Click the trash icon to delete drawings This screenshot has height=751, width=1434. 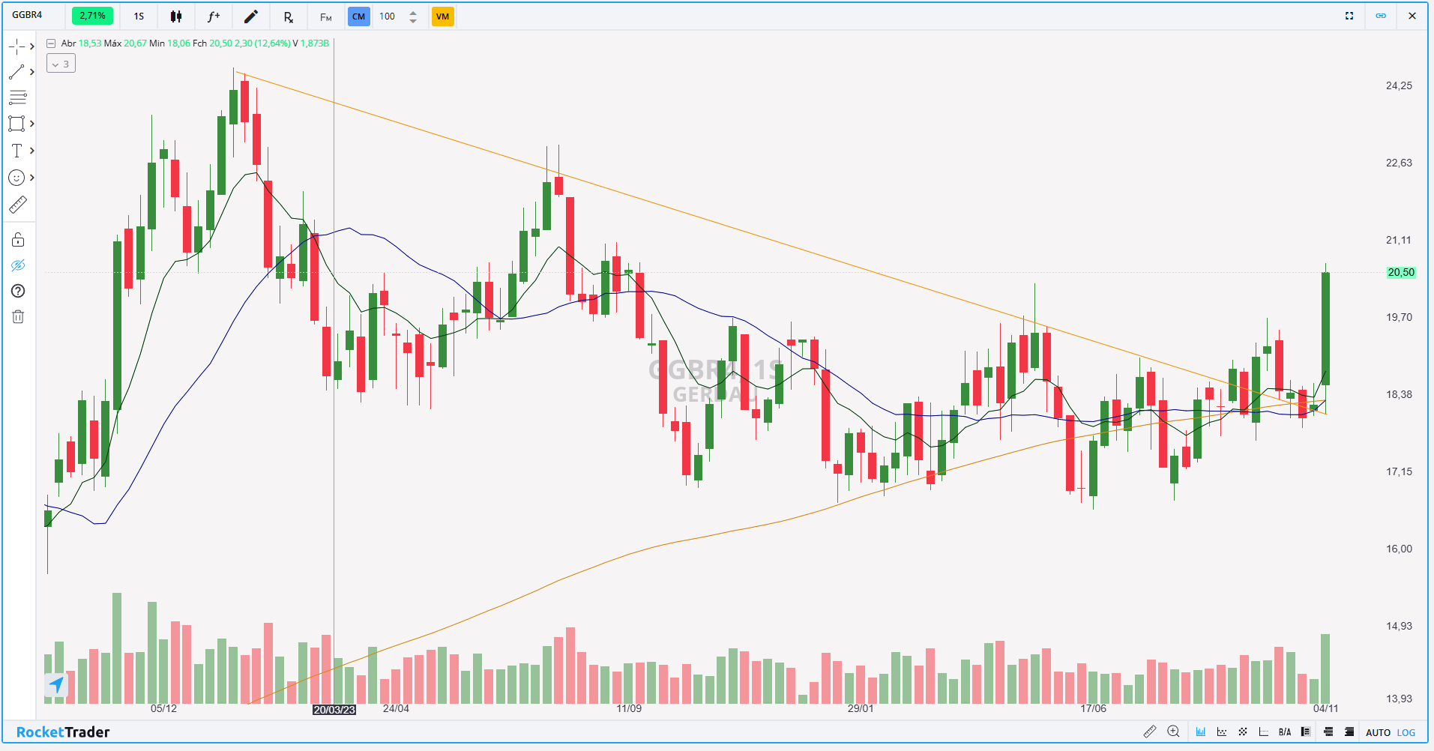click(x=18, y=317)
